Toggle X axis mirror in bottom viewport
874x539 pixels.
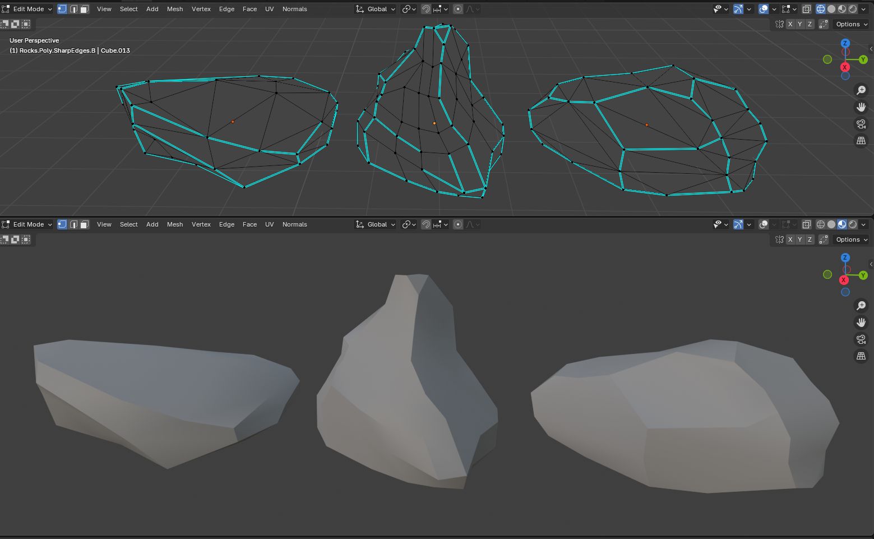(790, 239)
